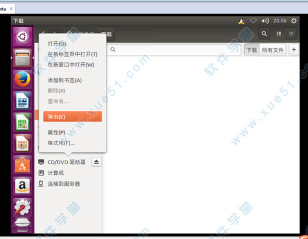
Task: Switch to grid icon view
Action: pyautogui.click(x=291, y=34)
